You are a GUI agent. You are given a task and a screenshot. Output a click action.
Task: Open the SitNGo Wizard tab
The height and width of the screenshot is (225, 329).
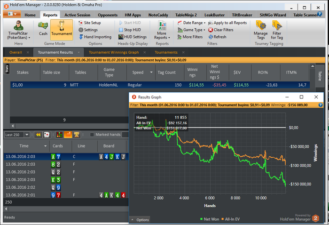[273, 15]
